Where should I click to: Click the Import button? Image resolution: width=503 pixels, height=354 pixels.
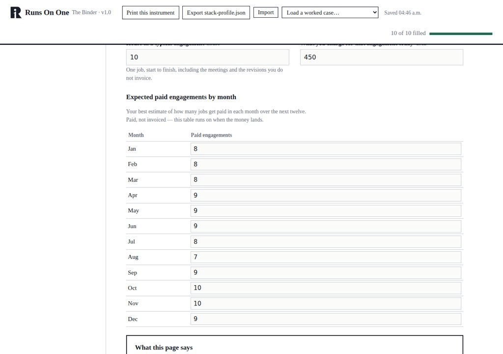click(x=266, y=12)
